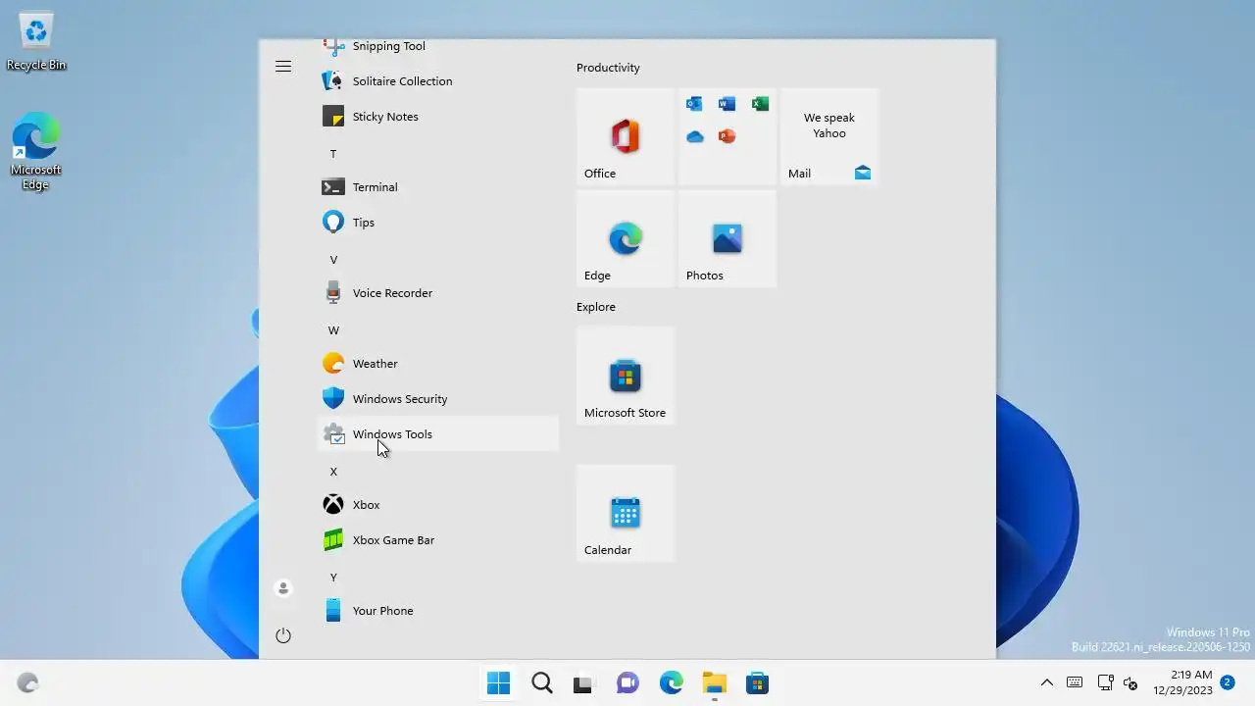
Task: Click the muted volume tray icon
Action: (x=1130, y=683)
